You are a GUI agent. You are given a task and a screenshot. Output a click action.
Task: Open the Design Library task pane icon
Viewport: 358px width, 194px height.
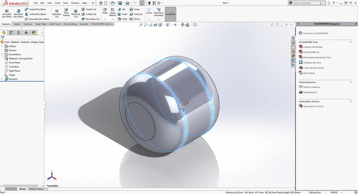(293, 43)
